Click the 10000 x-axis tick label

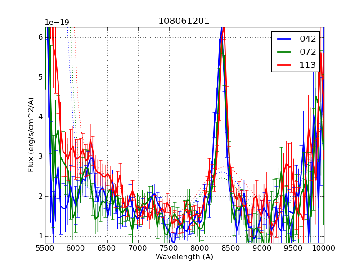tap(324, 248)
